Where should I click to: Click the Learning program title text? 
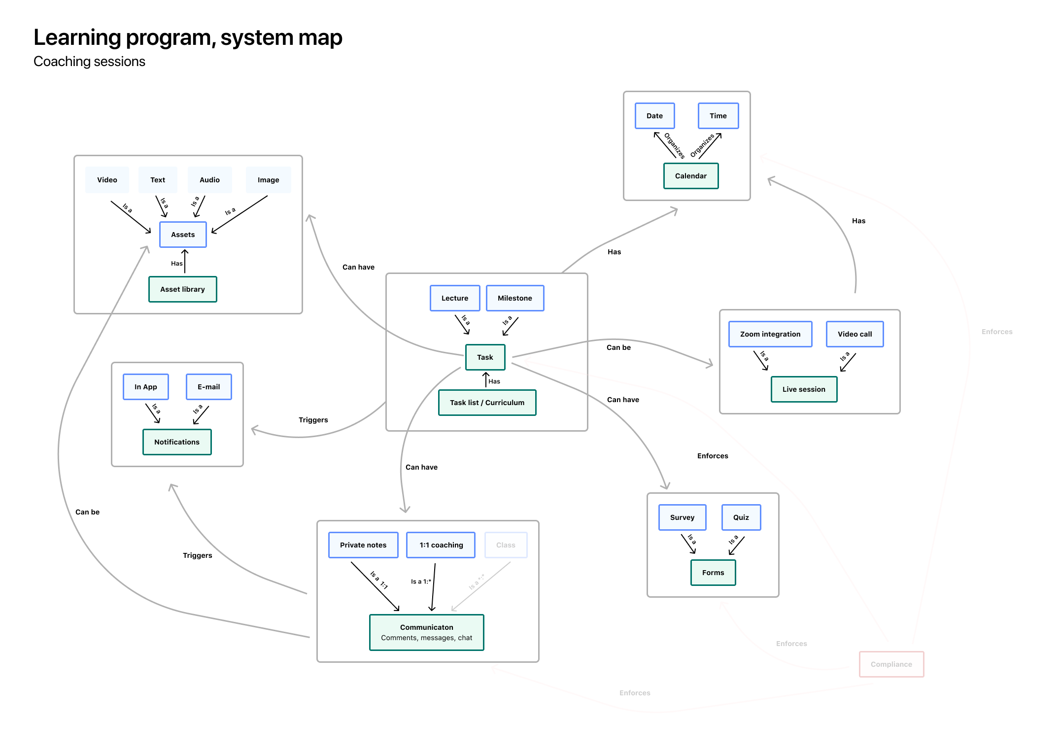coord(188,37)
